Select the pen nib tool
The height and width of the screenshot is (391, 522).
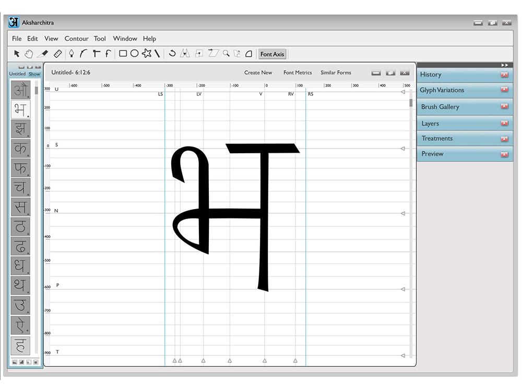click(x=72, y=54)
